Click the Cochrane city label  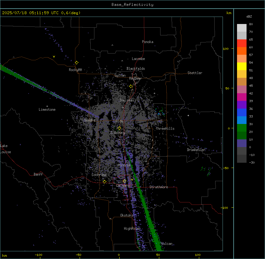pos(99,175)
